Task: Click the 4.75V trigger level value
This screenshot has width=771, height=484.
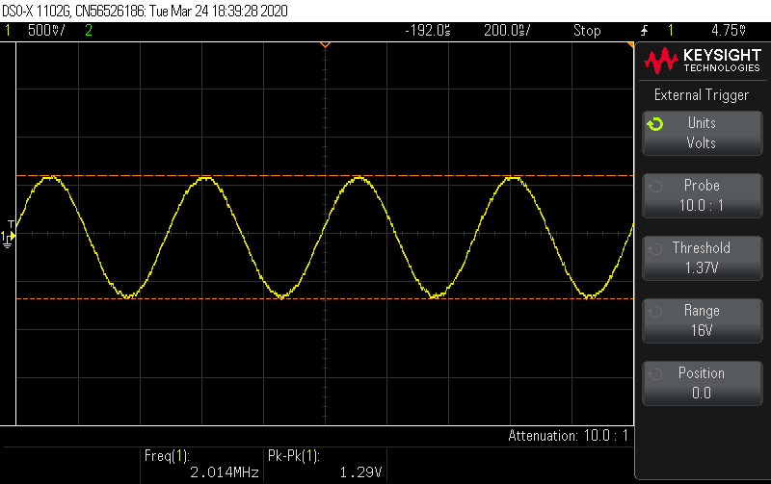Action: (x=729, y=31)
